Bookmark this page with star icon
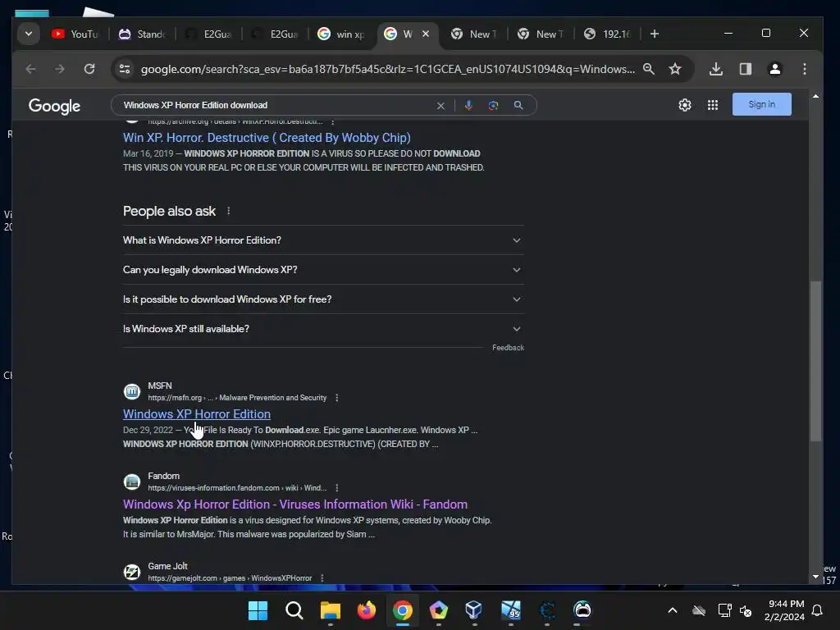The image size is (840, 630). click(x=675, y=69)
